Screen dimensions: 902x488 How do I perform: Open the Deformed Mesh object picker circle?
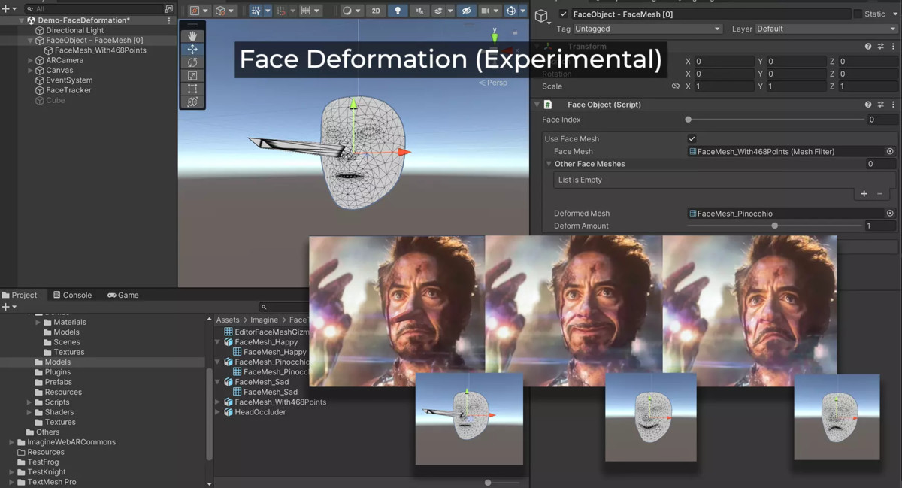pos(888,213)
